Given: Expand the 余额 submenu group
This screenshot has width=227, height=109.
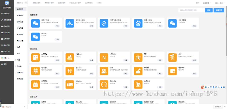Looking at the screenshot, I should click(x=18, y=47).
